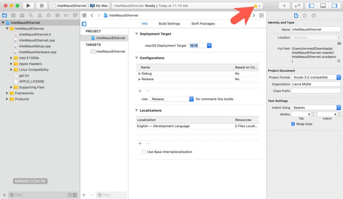343x199 pixels.
Task: Toggle the project and targets list sidebar
Action: [84, 24]
